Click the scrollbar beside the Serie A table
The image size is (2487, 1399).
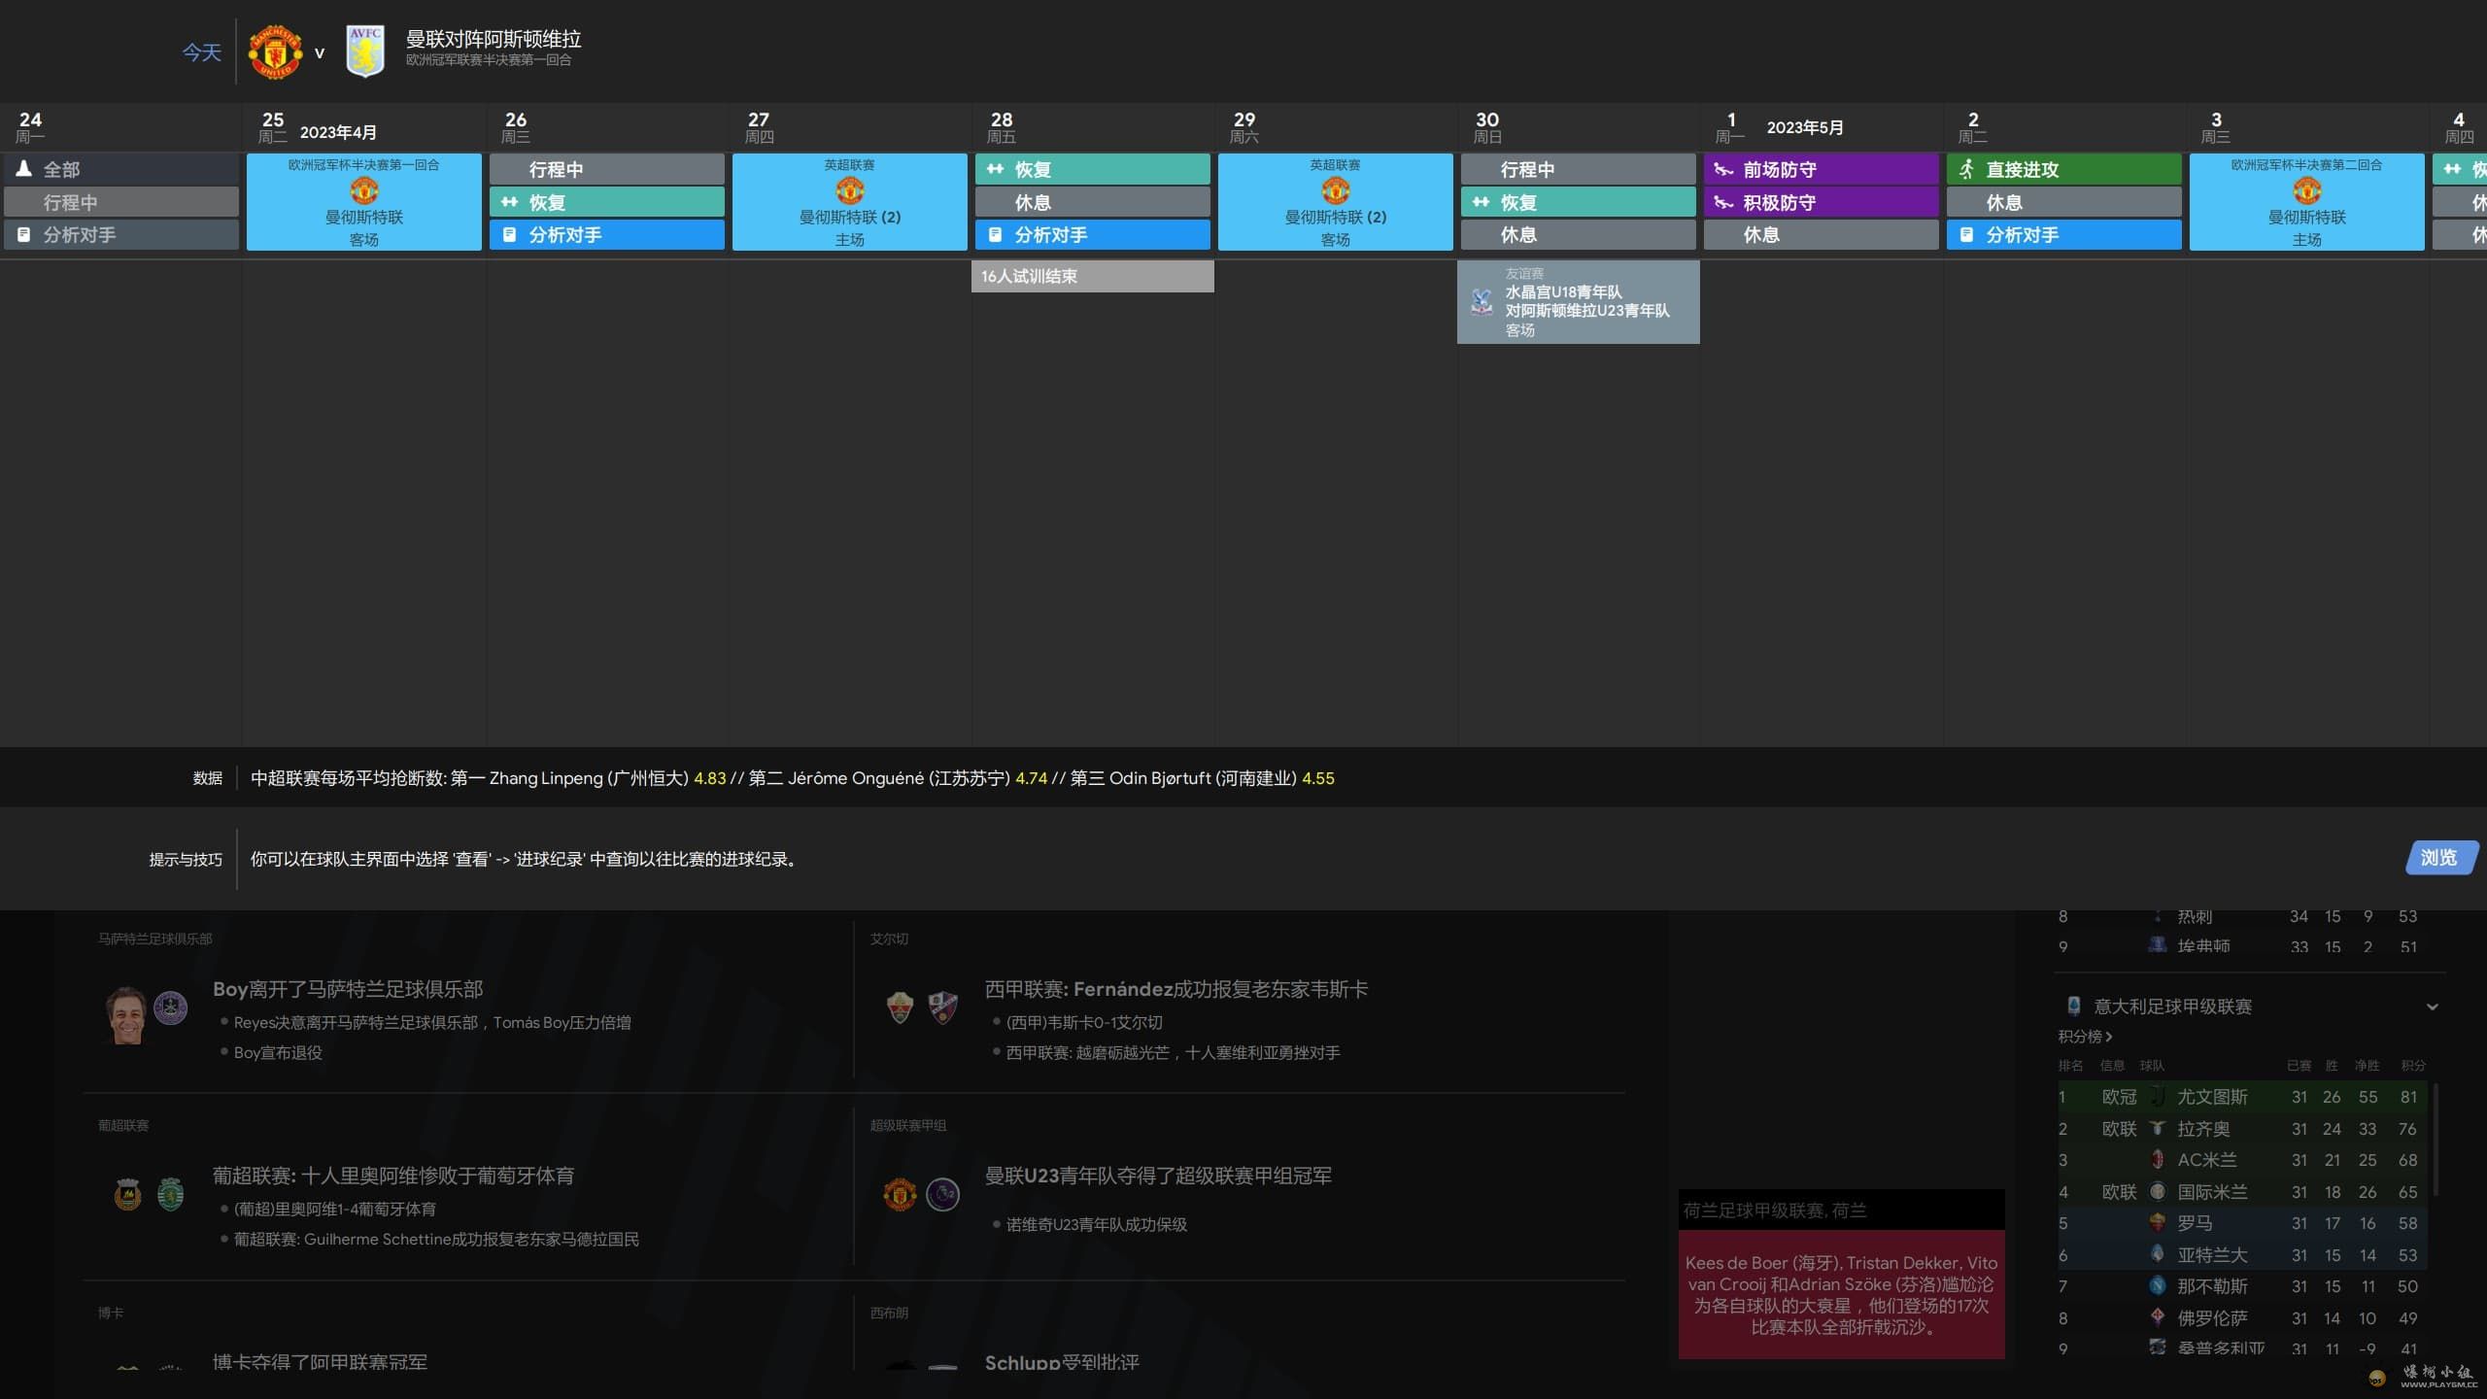pos(2436,1140)
